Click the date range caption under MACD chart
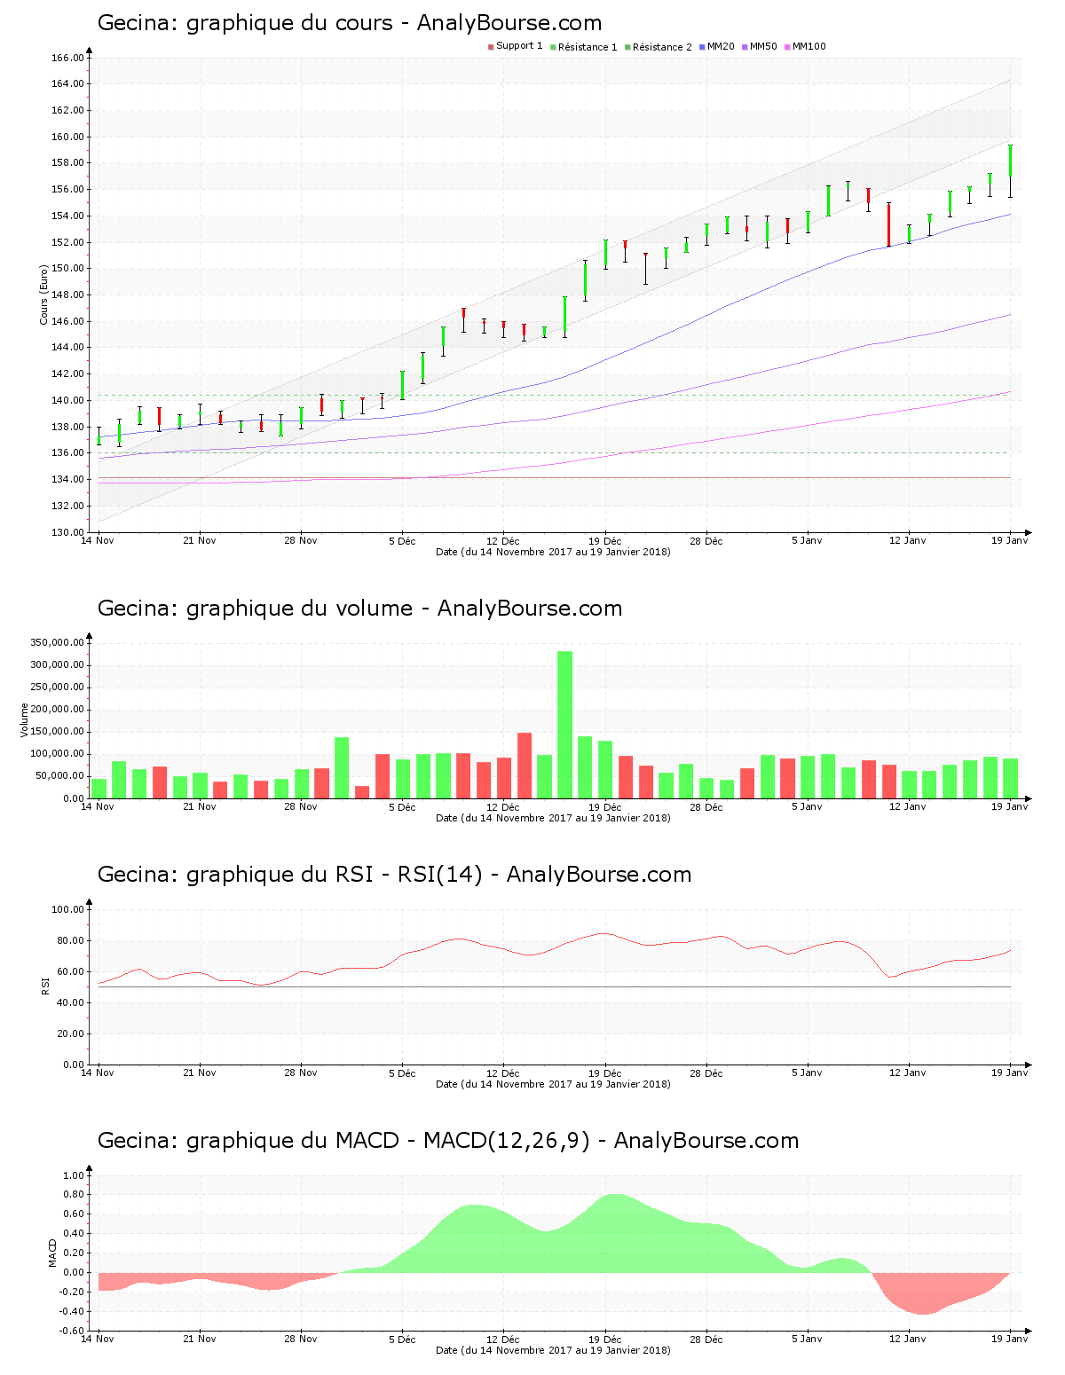Viewport: 1065px width, 1375px height. point(554,1350)
